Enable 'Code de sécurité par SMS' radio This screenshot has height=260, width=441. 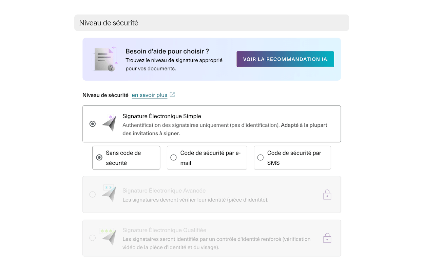260,158
